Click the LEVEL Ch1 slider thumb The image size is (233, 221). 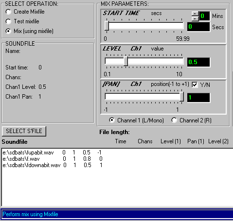coord(125,61)
